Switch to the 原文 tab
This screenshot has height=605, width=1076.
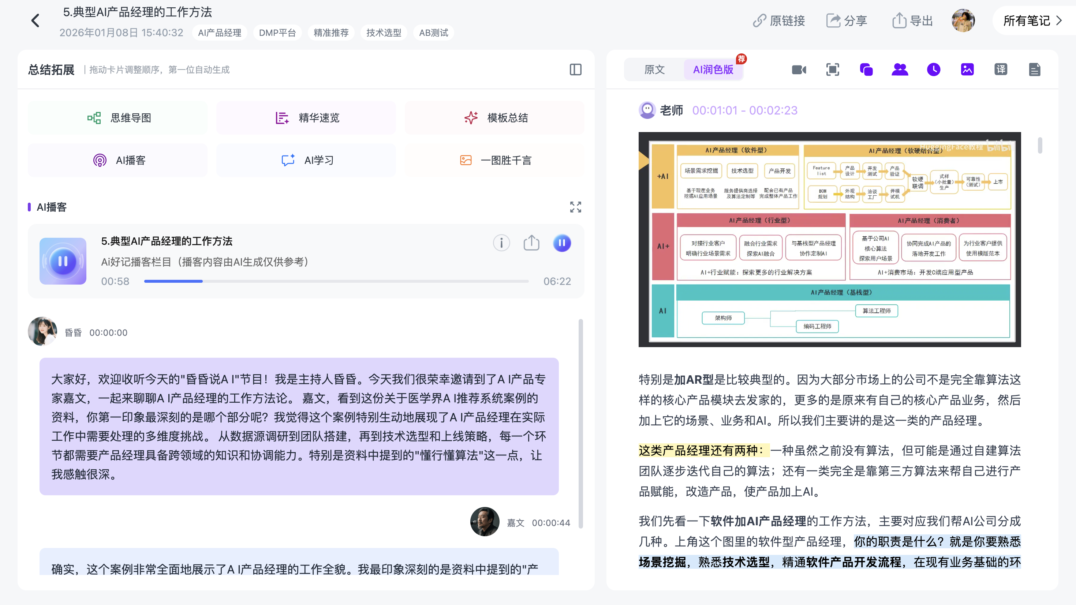[654, 69]
